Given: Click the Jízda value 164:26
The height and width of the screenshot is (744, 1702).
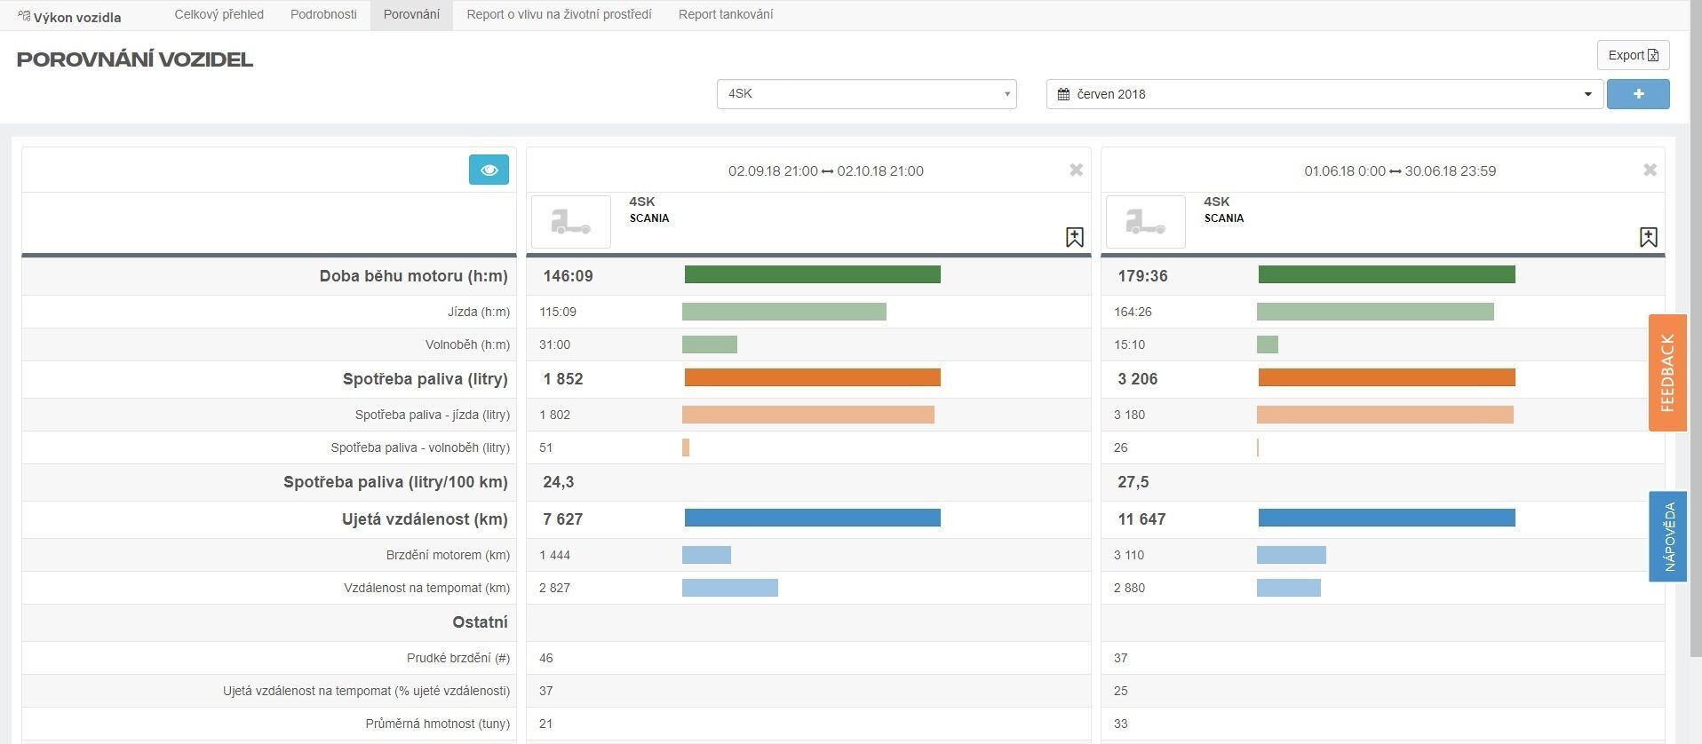Looking at the screenshot, I should [1133, 312].
